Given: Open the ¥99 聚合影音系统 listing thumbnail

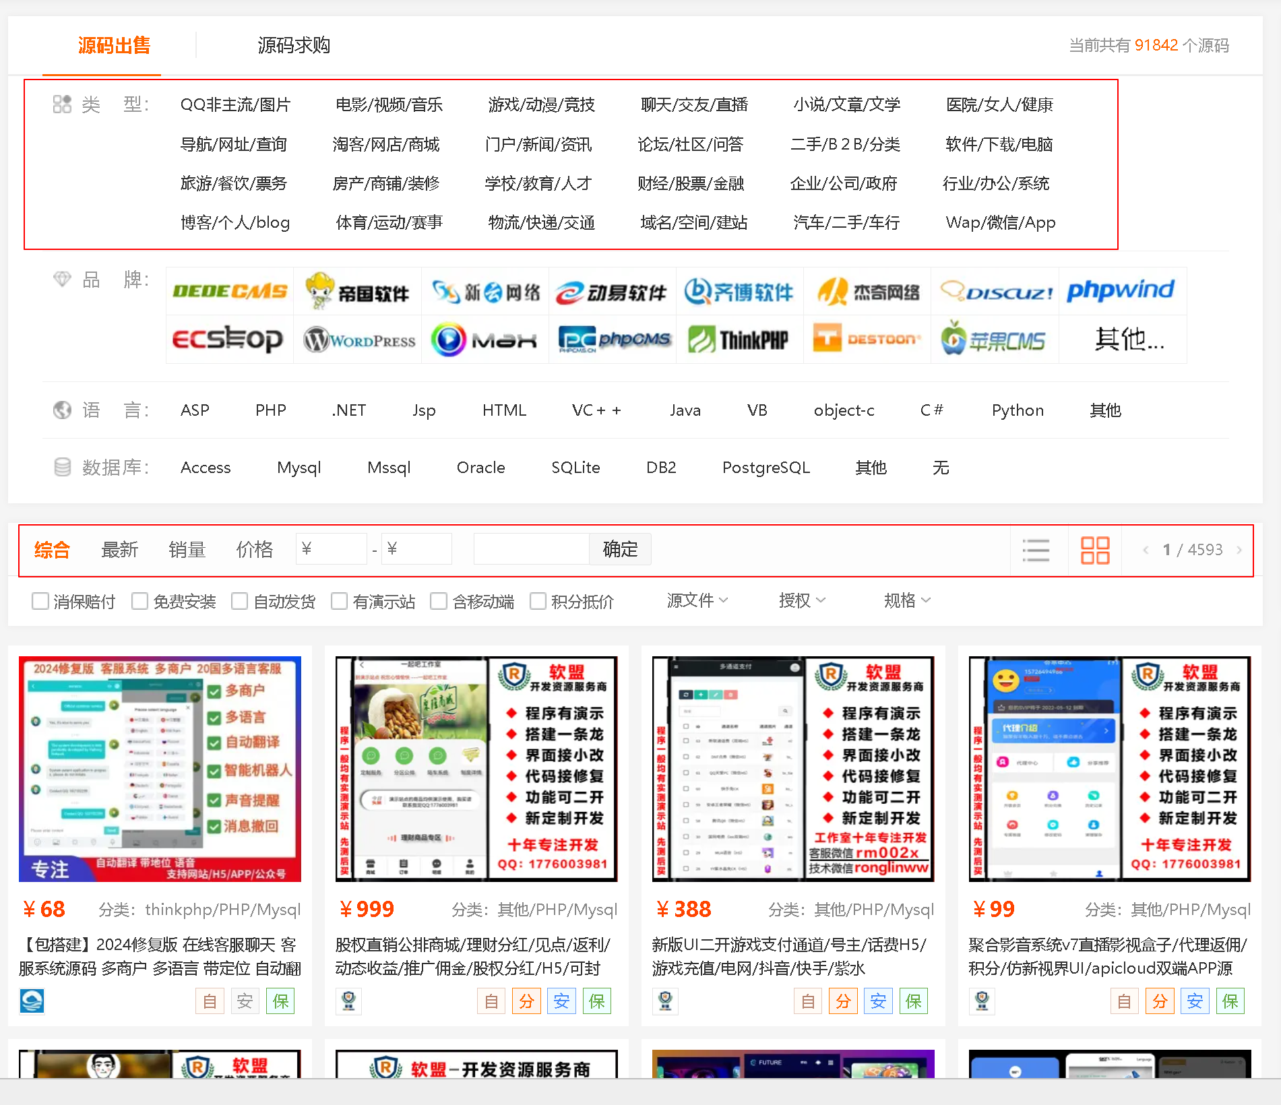Looking at the screenshot, I should tap(1110, 769).
